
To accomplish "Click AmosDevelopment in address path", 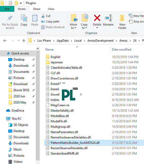I will click(101, 41).
